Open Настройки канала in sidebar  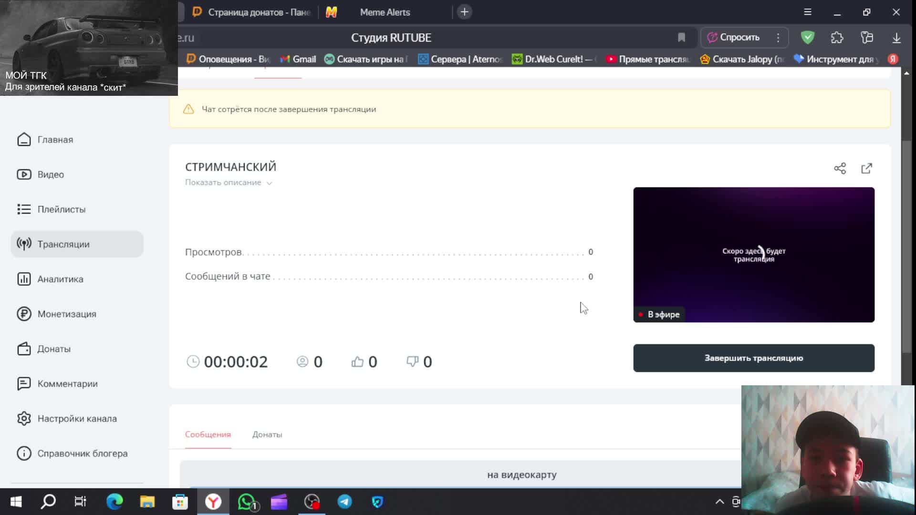pos(77,419)
